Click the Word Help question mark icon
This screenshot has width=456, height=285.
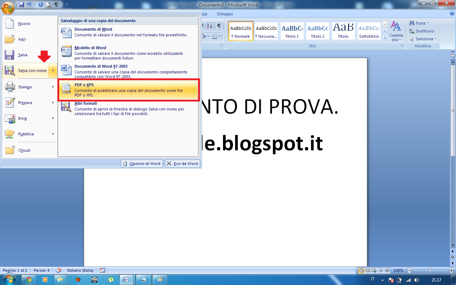pos(452,14)
